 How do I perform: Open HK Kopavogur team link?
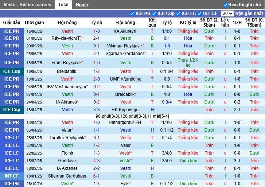(125, 110)
